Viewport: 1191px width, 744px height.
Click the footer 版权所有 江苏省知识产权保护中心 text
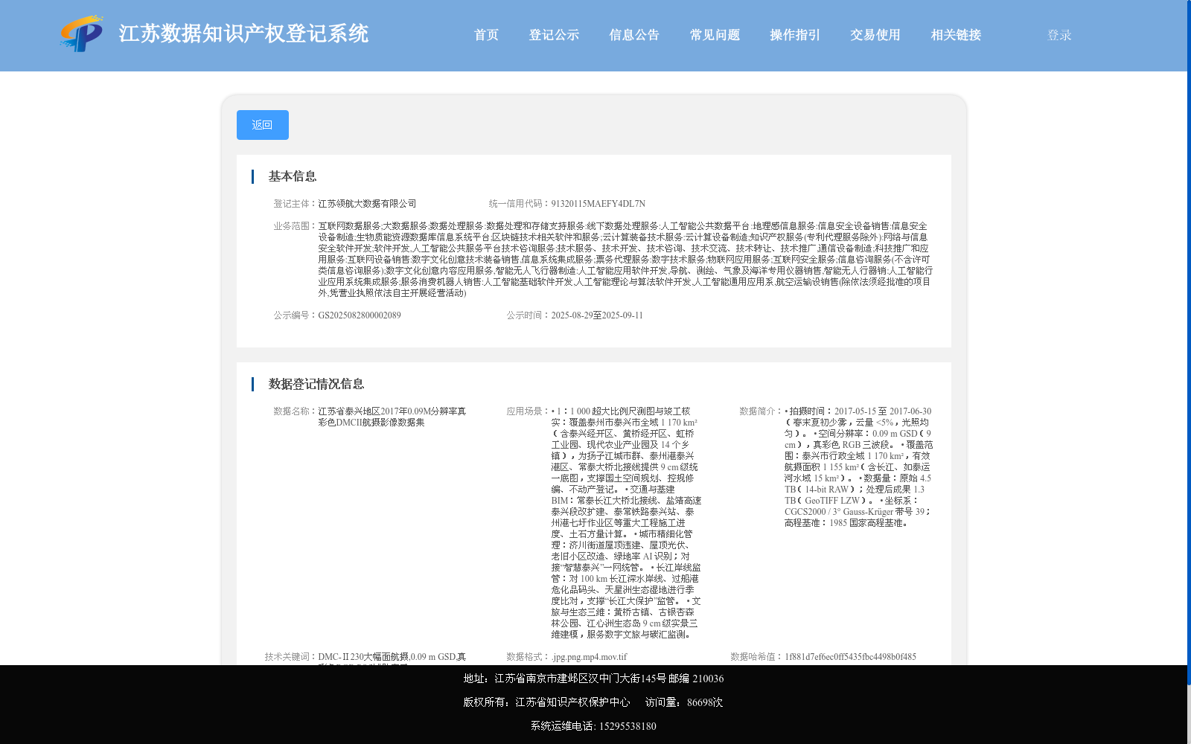[x=546, y=702]
